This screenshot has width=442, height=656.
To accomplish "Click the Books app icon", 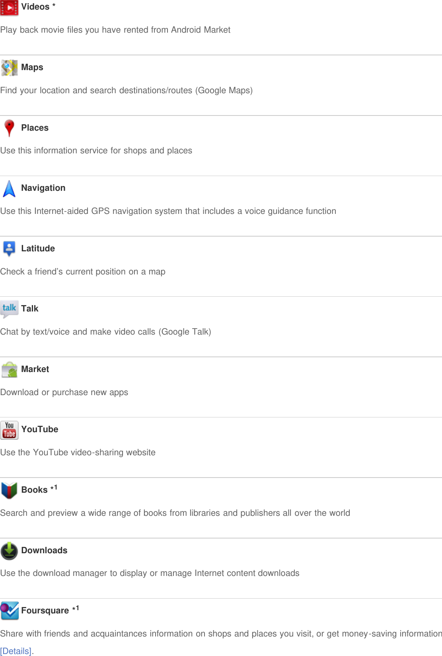I will point(9,490).
